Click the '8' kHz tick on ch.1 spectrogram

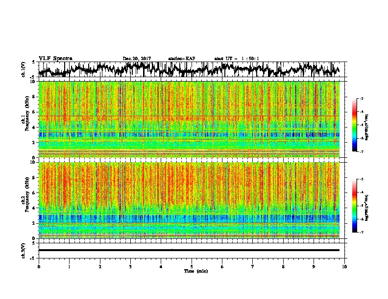pyautogui.click(x=34, y=97)
